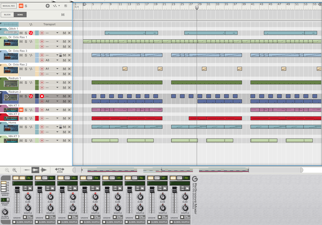Open the automation lane wave icon menu
Image resolution: width=322 pixels, height=225 pixels.
(x=56, y=6)
